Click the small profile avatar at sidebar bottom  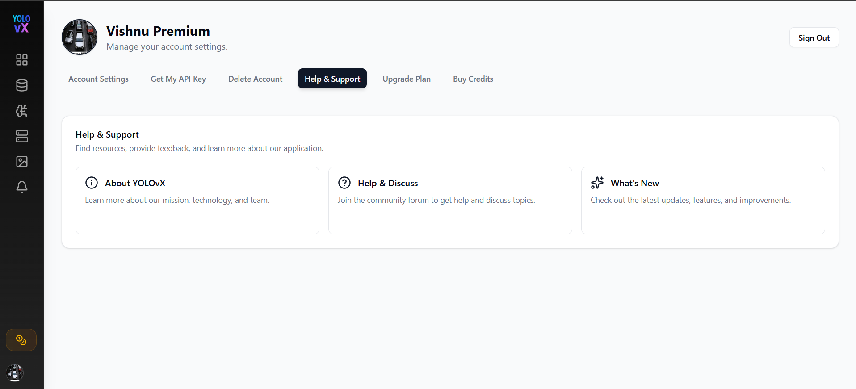[15, 372]
